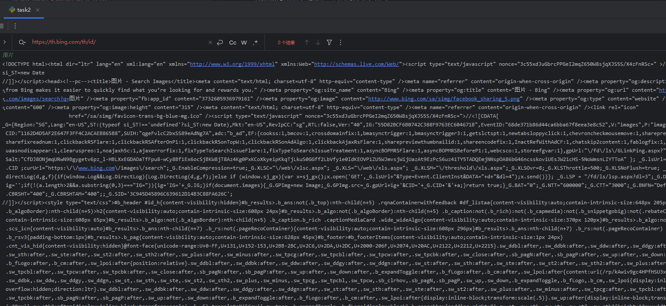Insert new line in search field
The width and height of the screenshot is (666, 306).
click(220, 42)
